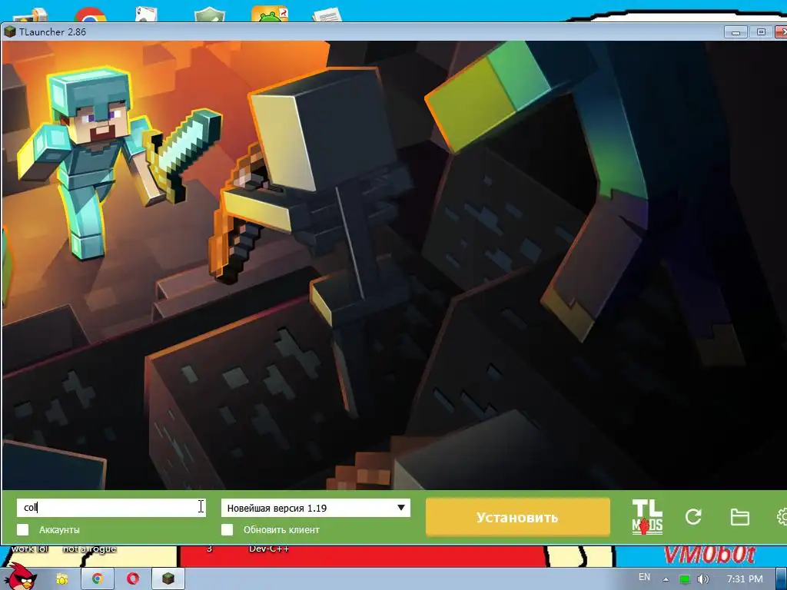Image resolution: width=787 pixels, height=590 pixels.
Task: Open the volume speaker tray icon
Action: click(x=703, y=579)
